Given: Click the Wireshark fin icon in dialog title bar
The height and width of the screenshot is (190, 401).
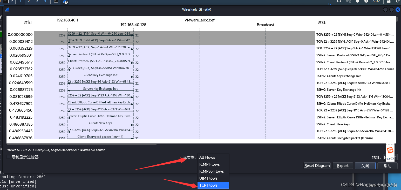Looking at the screenshot, I should tap(7, 10).
